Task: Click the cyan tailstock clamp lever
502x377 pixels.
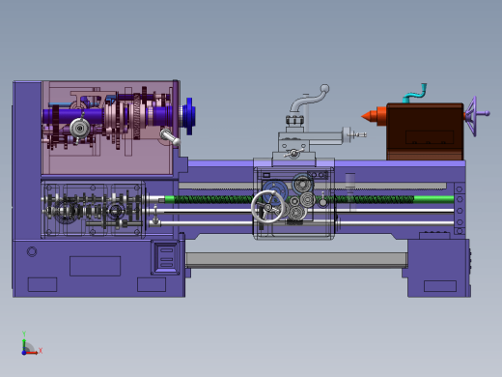Action: pos(415,94)
